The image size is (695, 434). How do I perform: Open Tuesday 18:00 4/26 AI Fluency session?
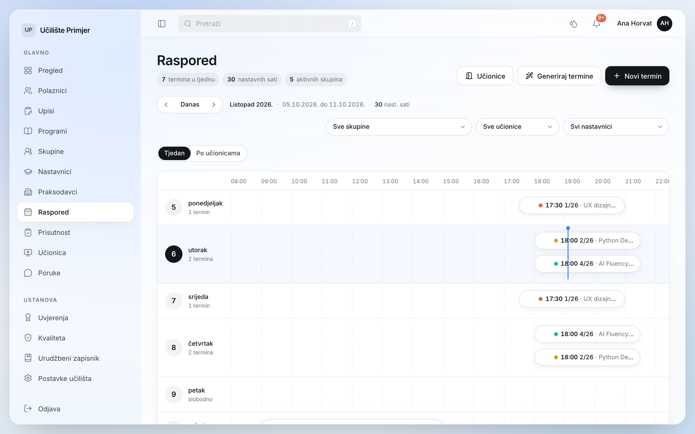tap(587, 264)
